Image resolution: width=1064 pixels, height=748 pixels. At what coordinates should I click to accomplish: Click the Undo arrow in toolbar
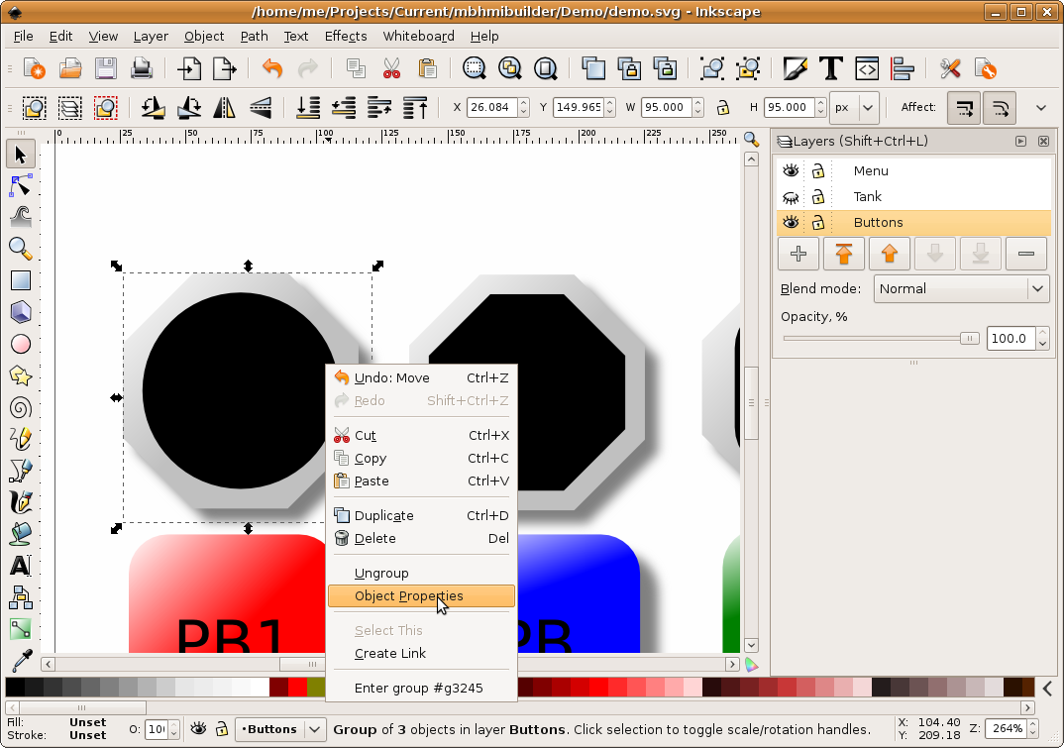pos(272,68)
